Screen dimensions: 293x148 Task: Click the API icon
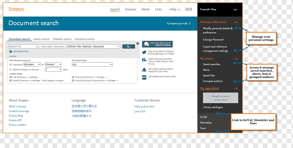144,77
